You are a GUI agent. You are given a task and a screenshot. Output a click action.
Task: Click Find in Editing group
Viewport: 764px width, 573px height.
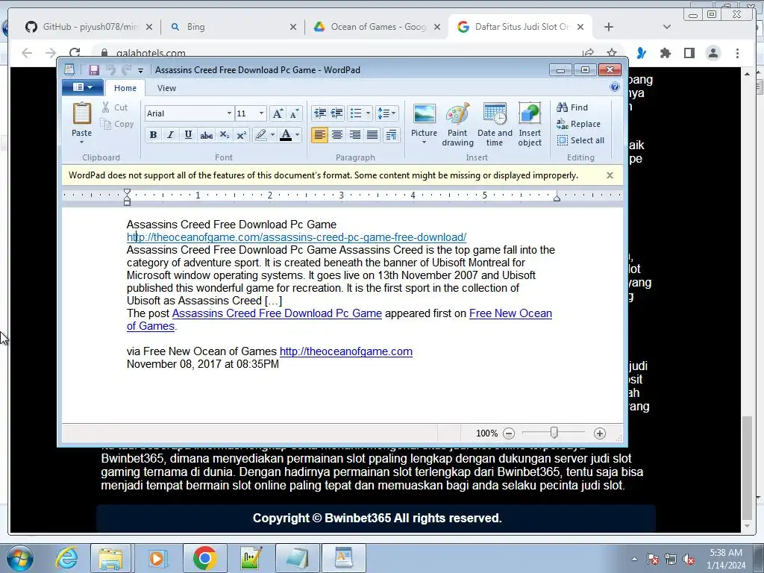572,107
